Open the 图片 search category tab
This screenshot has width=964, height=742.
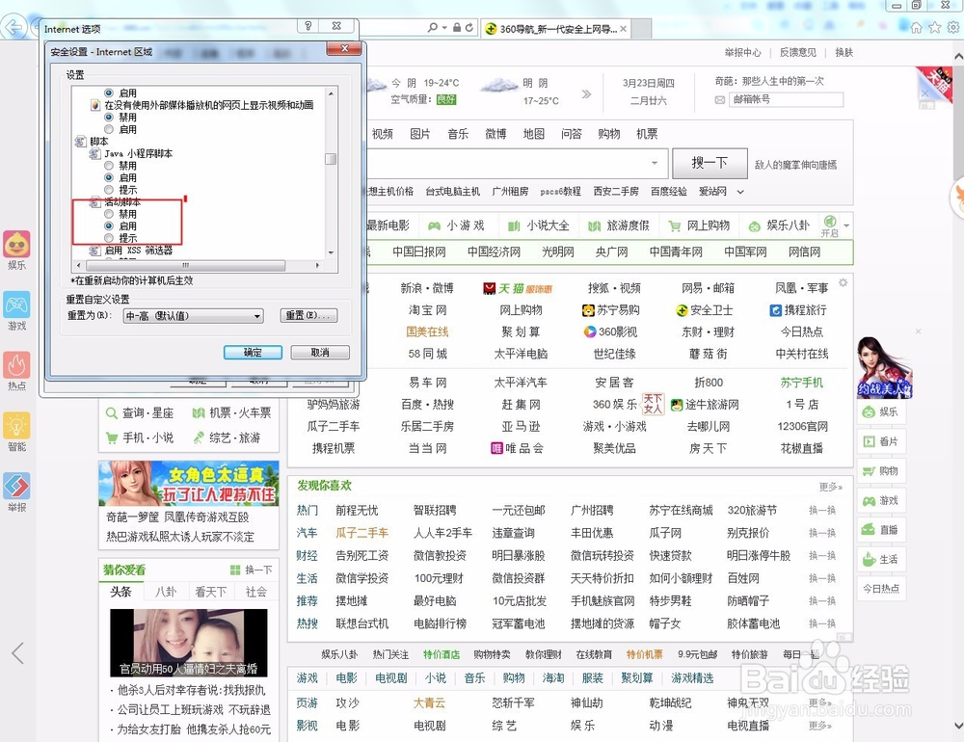coord(420,134)
